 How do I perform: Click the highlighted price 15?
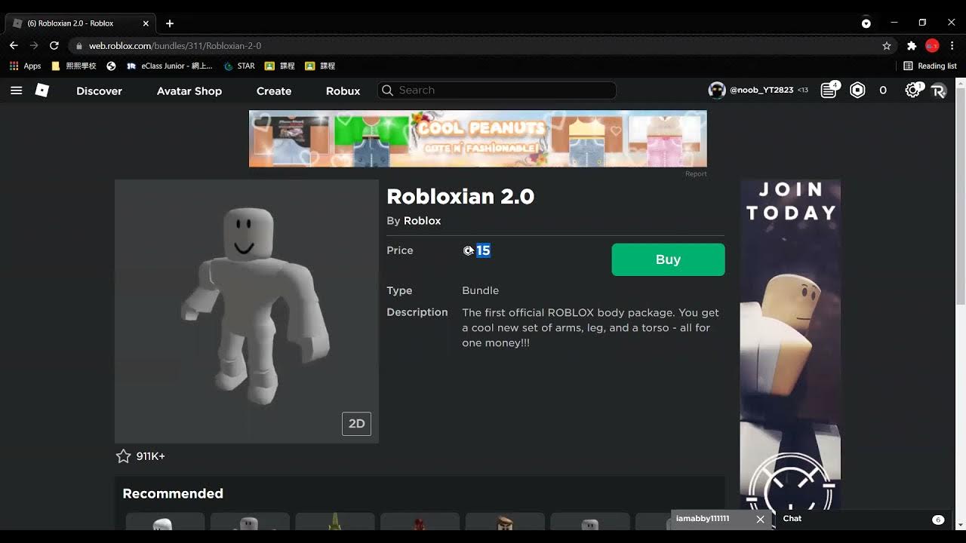(483, 250)
